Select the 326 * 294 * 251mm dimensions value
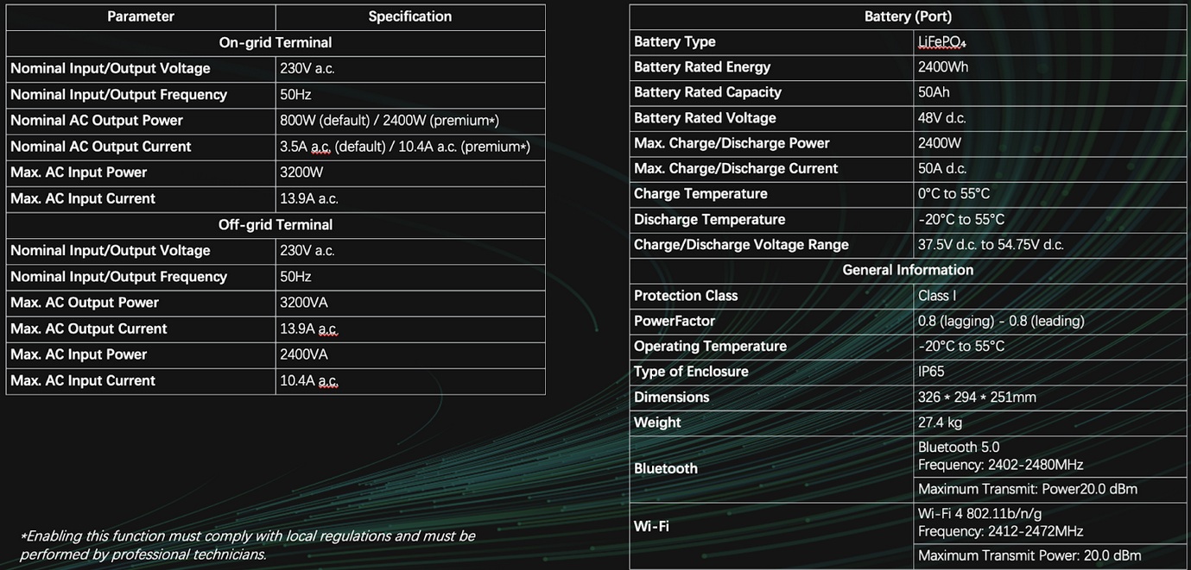Viewport: 1191px width, 570px height. 977,398
